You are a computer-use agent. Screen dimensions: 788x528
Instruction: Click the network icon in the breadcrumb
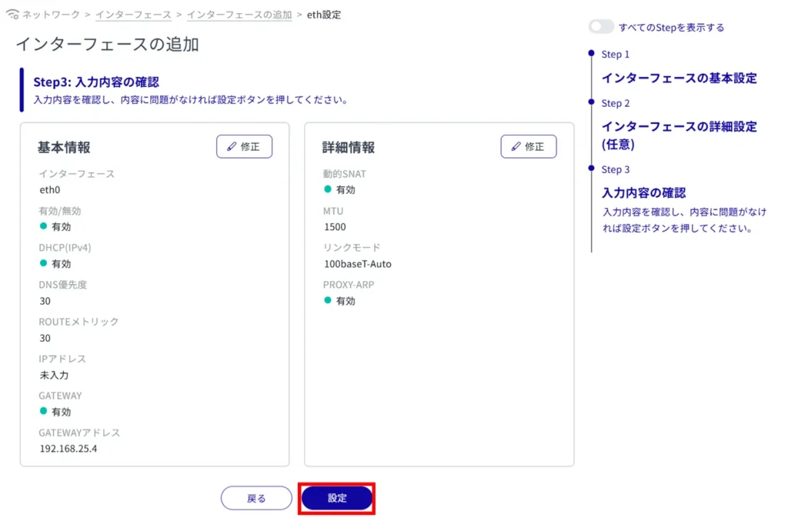tap(12, 15)
